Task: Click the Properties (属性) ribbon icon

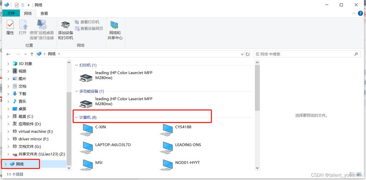Action: click(10, 28)
